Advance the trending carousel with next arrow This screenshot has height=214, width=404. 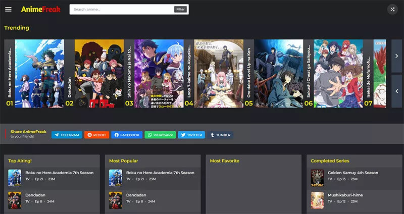pyautogui.click(x=396, y=56)
